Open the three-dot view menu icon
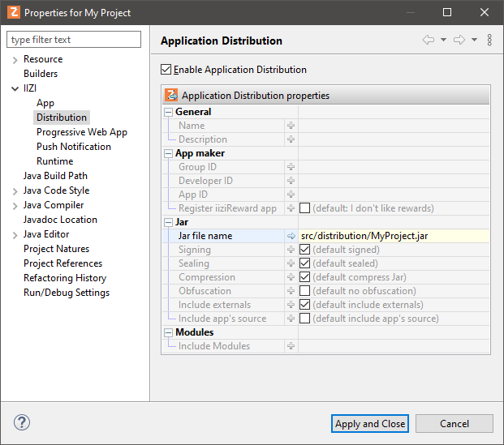This screenshot has width=504, height=445. 489,40
